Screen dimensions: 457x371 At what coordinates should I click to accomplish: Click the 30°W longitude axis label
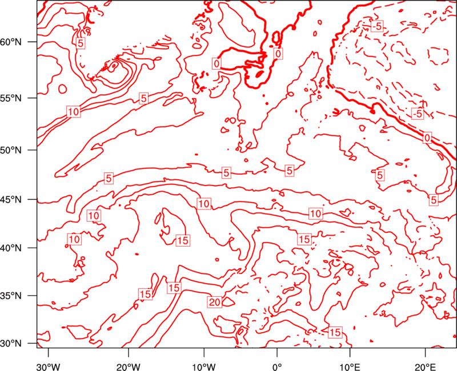(48, 366)
